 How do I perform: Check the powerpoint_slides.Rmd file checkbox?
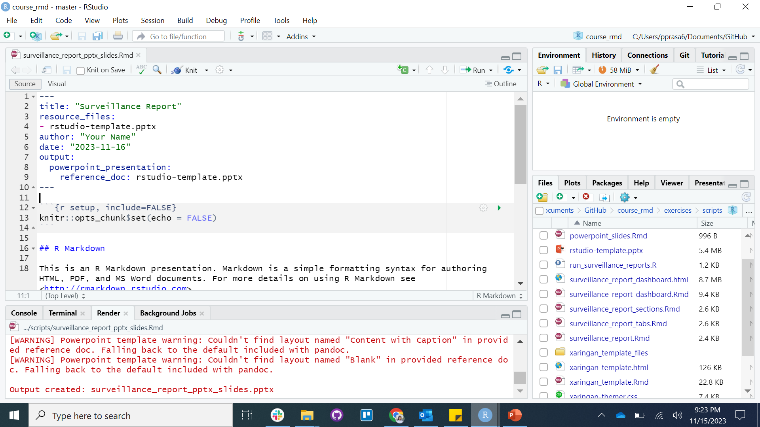click(x=543, y=236)
